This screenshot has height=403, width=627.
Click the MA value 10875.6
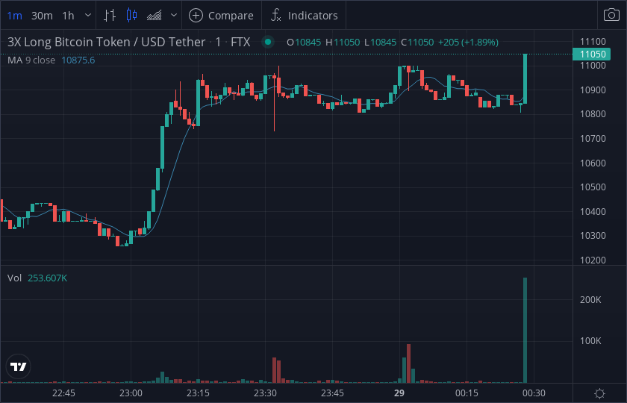[x=78, y=60]
